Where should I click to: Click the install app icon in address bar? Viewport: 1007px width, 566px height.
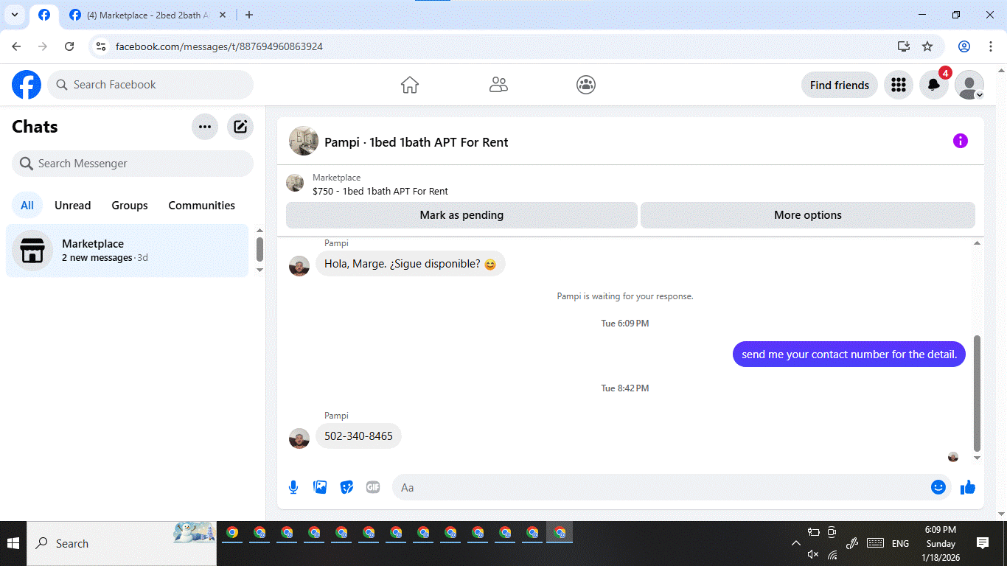point(904,46)
